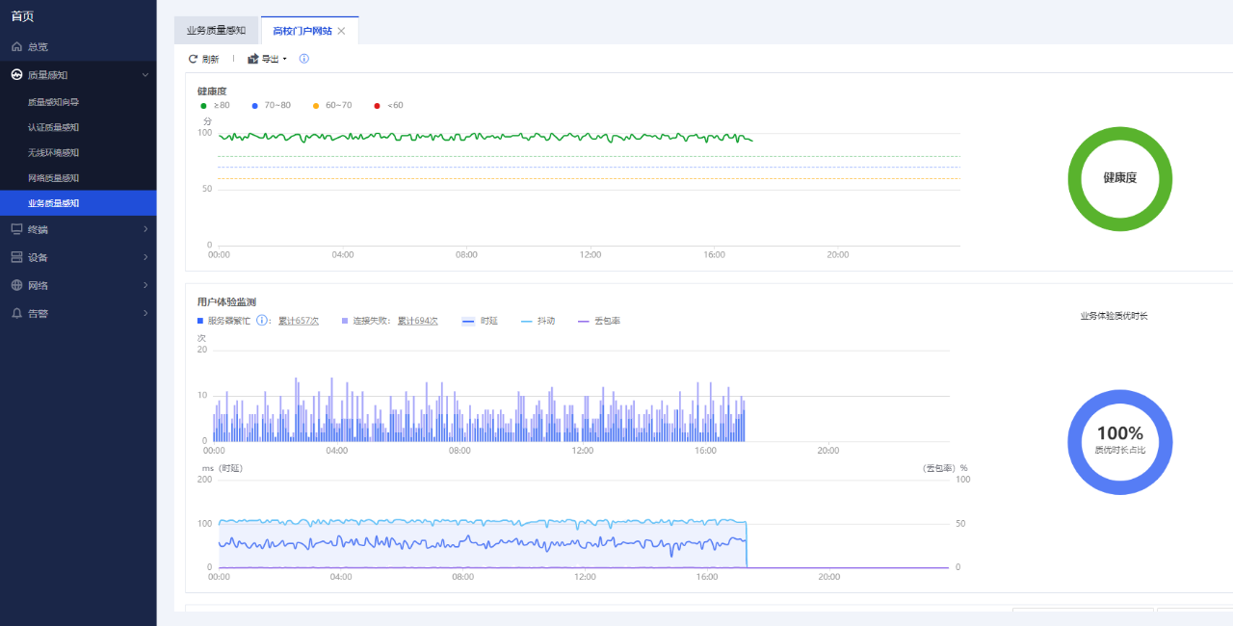
Task: Click the info icon beside 导出
Action: (x=304, y=59)
